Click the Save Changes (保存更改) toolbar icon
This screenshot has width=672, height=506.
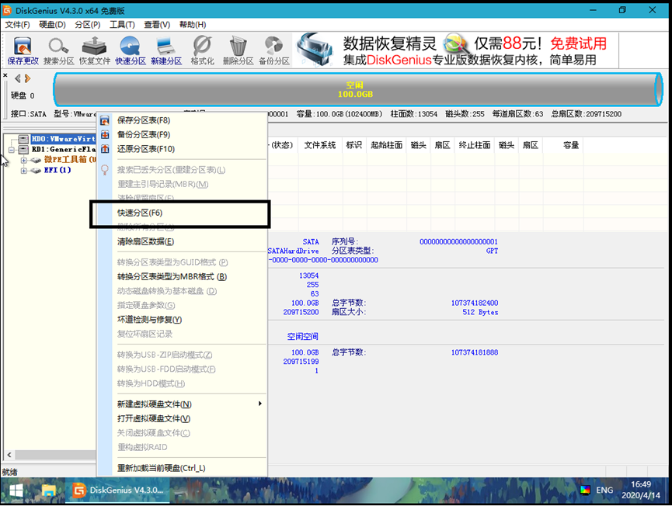point(23,50)
